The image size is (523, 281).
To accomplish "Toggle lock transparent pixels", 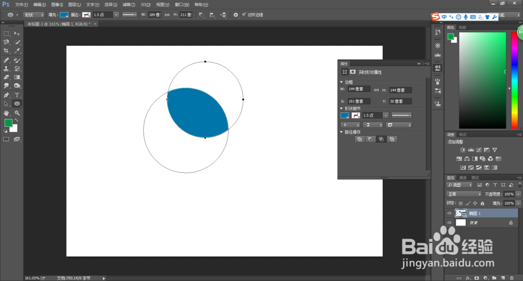I will tap(461, 203).
